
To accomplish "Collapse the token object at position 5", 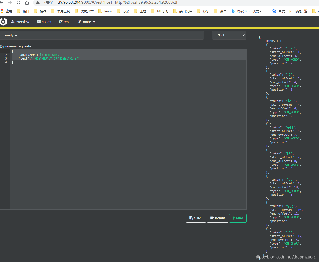I will point(270,176).
